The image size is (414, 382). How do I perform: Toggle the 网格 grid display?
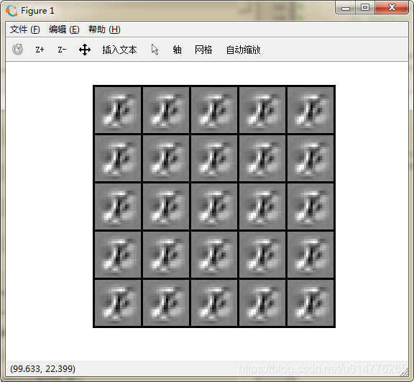(x=203, y=50)
